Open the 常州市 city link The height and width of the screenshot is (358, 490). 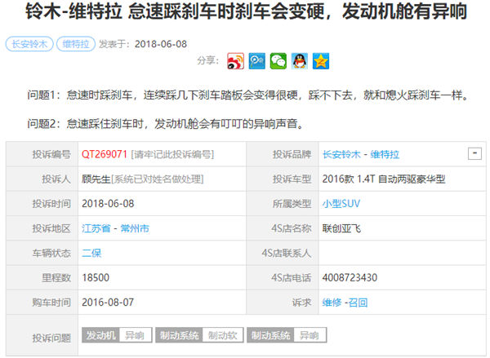[x=135, y=228]
